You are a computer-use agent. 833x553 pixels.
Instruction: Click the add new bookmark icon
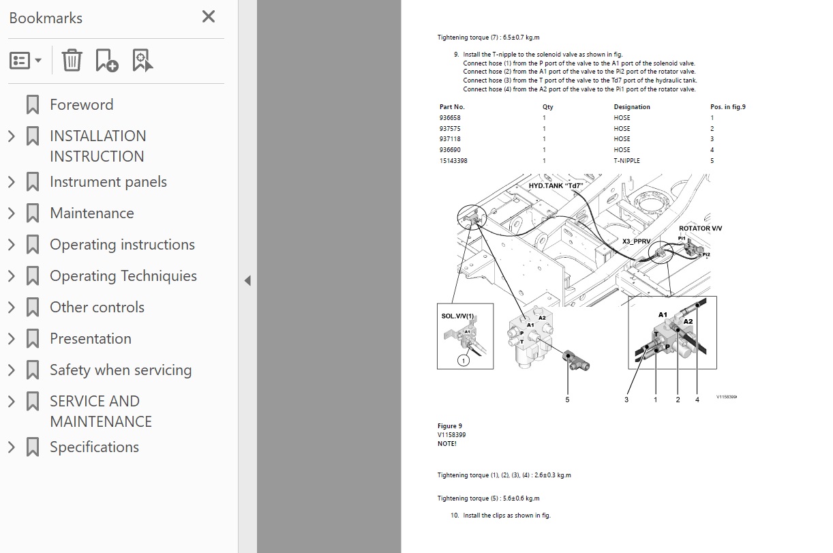point(106,61)
